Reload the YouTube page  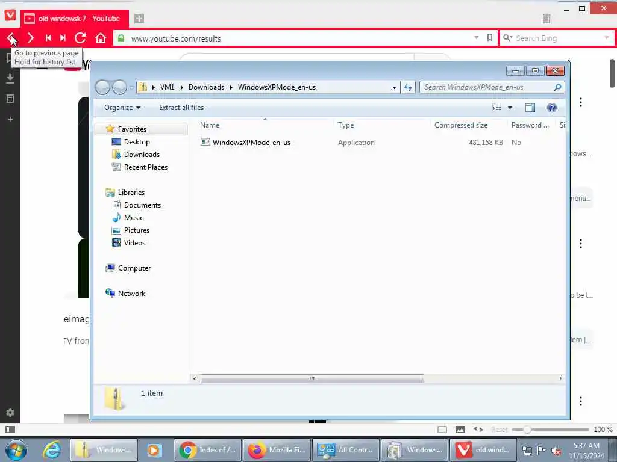80,38
